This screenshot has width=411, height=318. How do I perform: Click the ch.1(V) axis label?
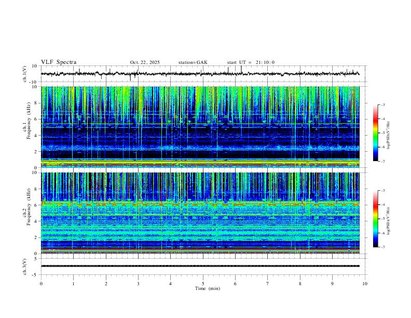pos(25,74)
